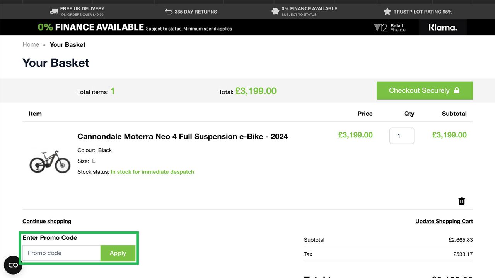The height and width of the screenshot is (278, 495).
Task: Click the 365 day returns arrow icon
Action: click(x=169, y=12)
